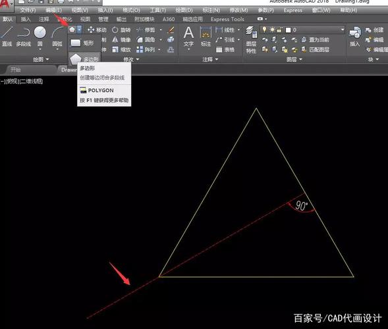388x329 pixels.
Task: Select the Line (直线) tool
Action: point(7,37)
